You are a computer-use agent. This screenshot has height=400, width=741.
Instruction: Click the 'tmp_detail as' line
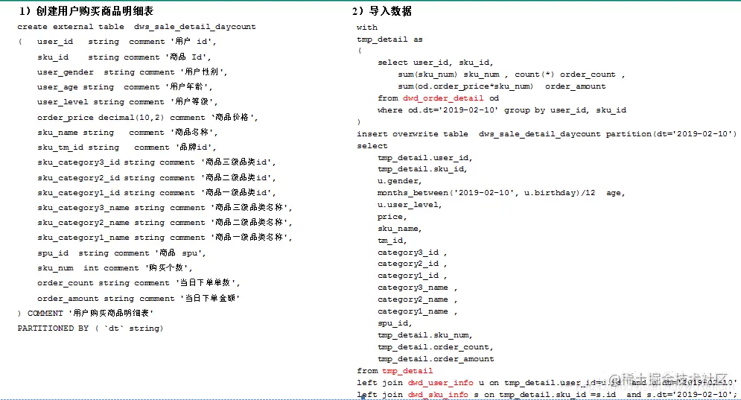pyautogui.click(x=390, y=39)
